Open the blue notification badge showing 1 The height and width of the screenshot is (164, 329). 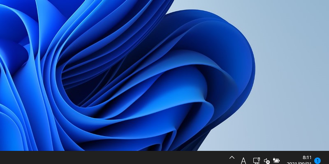tap(317, 161)
